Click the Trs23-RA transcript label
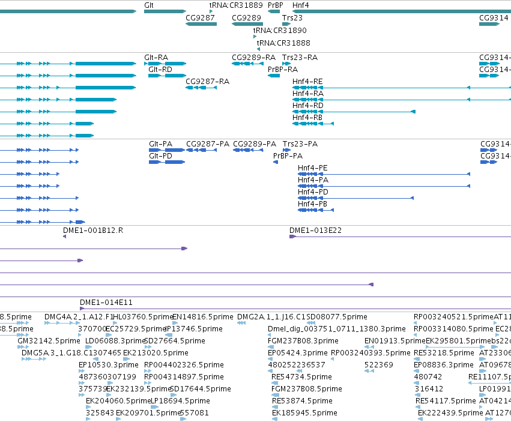Screen dimensions: 511x422 300,58
